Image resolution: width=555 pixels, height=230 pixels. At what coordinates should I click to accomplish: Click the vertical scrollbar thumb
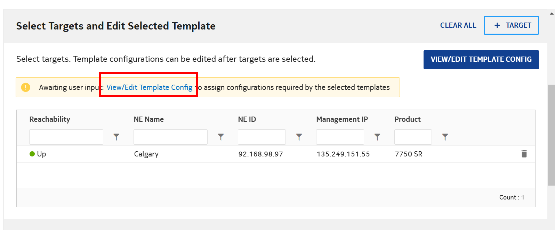[552, 135]
